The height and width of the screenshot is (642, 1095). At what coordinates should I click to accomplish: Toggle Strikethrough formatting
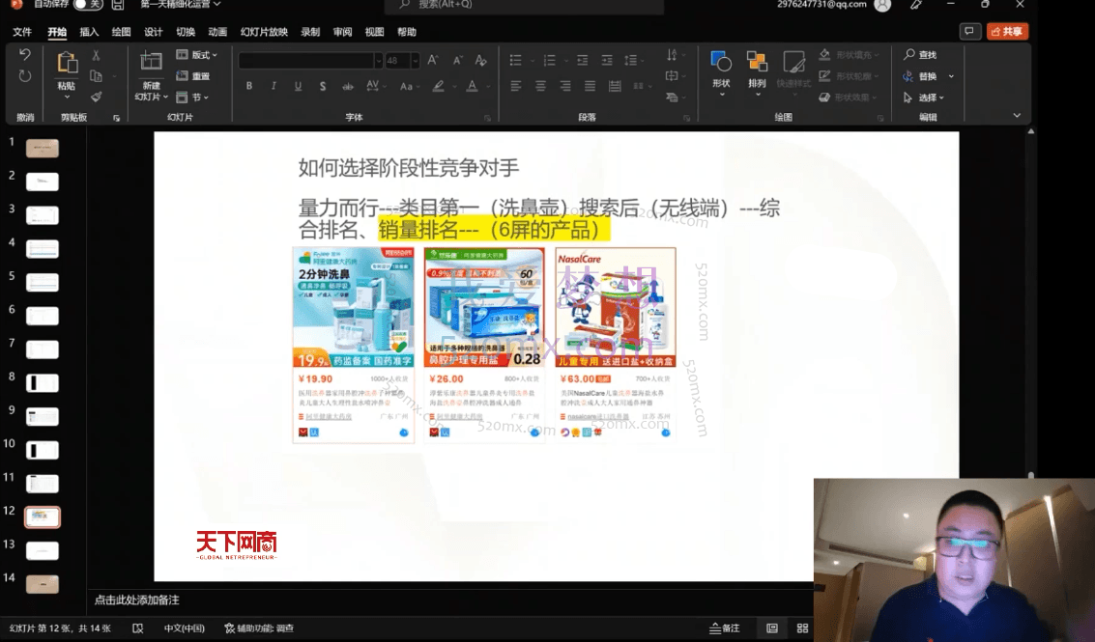coord(347,87)
